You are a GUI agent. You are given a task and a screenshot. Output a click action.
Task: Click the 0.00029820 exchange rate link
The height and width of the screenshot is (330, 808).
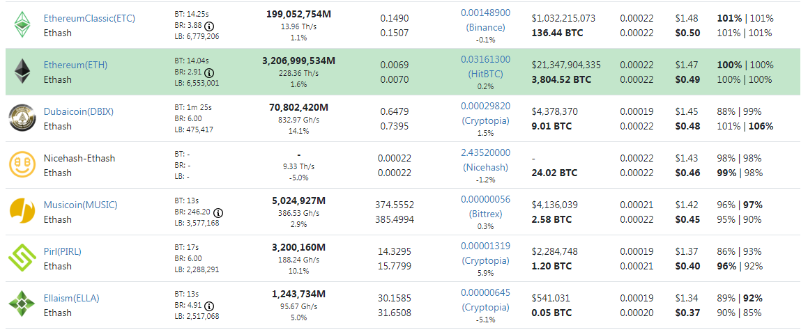[485, 106]
